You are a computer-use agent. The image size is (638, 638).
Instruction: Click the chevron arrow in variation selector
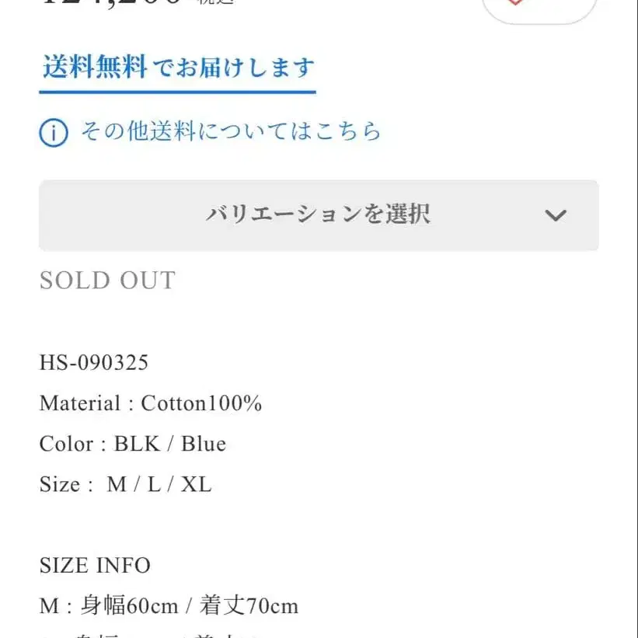556,215
